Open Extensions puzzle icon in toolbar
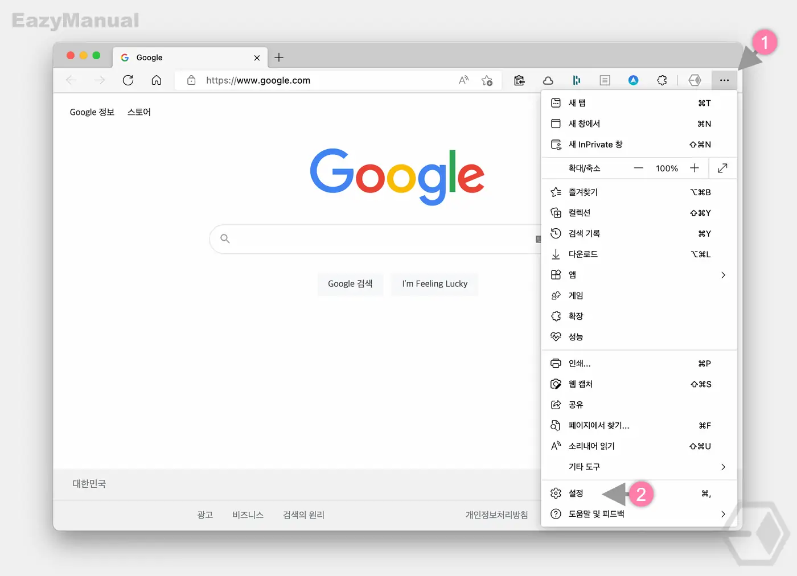This screenshot has height=576, width=797. pos(662,80)
